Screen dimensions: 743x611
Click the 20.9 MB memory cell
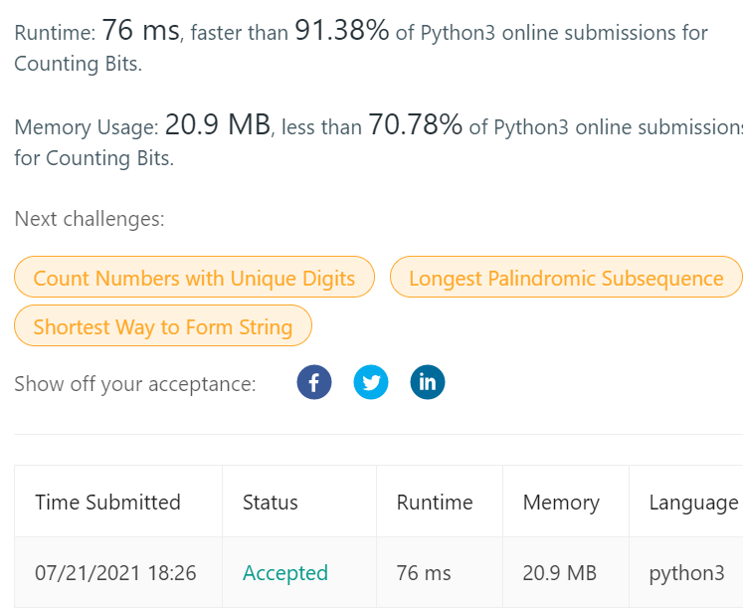pos(560,572)
